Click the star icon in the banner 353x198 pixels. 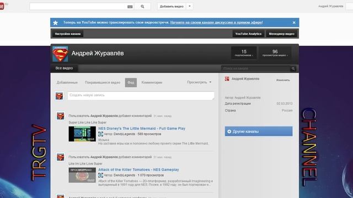[x=55, y=23]
